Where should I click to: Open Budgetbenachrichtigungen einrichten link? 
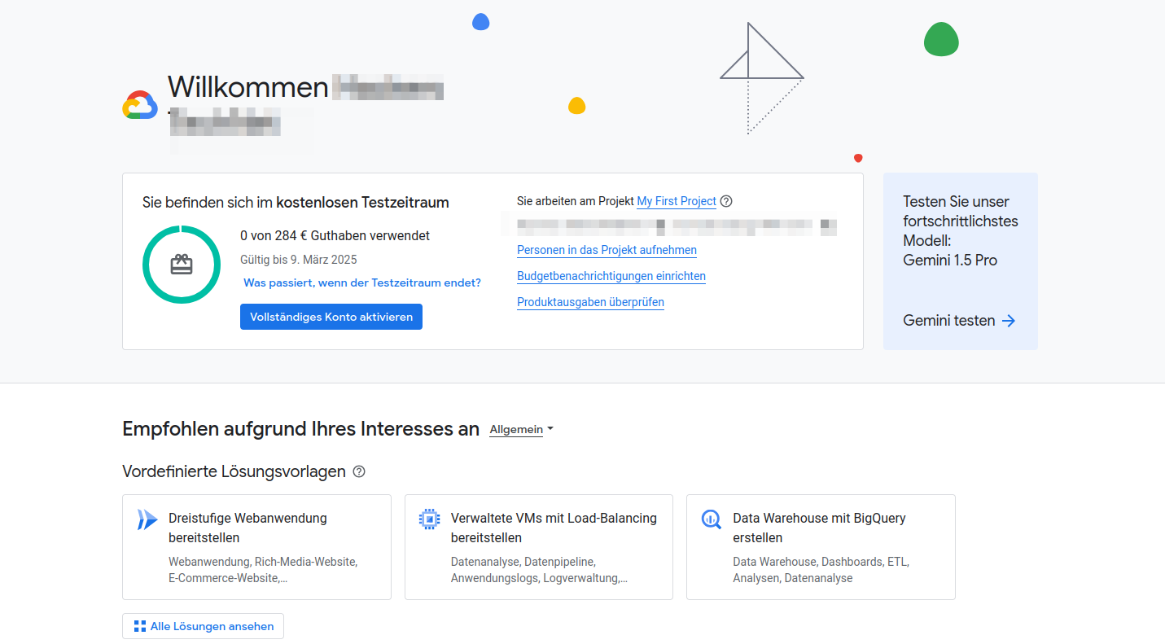pyautogui.click(x=611, y=276)
